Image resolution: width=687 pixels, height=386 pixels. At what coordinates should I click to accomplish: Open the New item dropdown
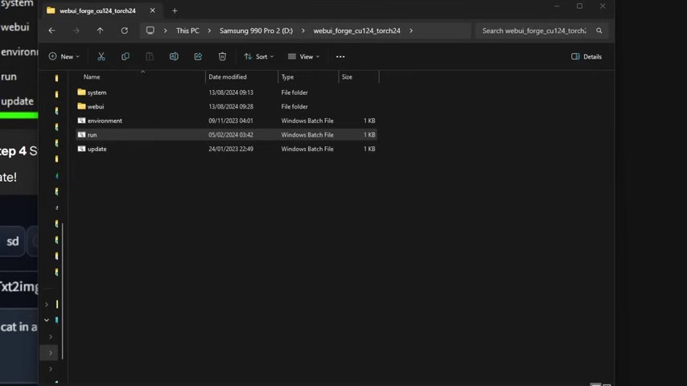tap(64, 56)
